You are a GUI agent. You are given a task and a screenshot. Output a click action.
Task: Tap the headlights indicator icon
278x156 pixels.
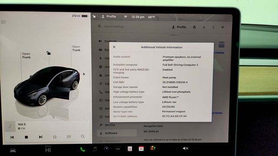coord(3,22)
